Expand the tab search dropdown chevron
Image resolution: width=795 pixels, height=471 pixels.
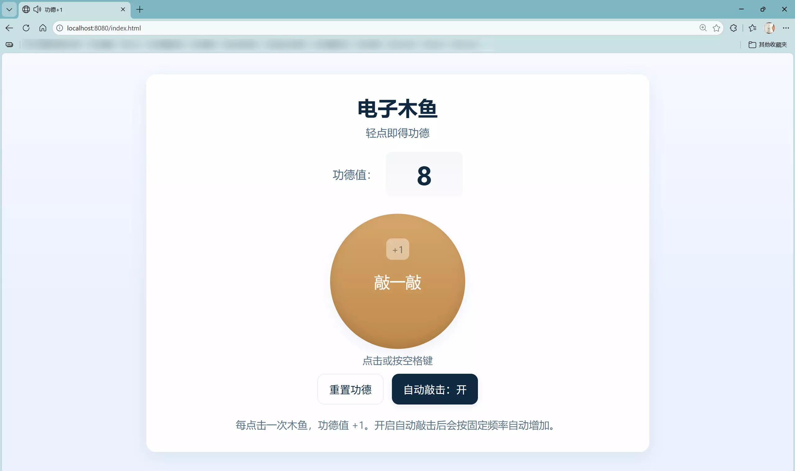click(9, 10)
